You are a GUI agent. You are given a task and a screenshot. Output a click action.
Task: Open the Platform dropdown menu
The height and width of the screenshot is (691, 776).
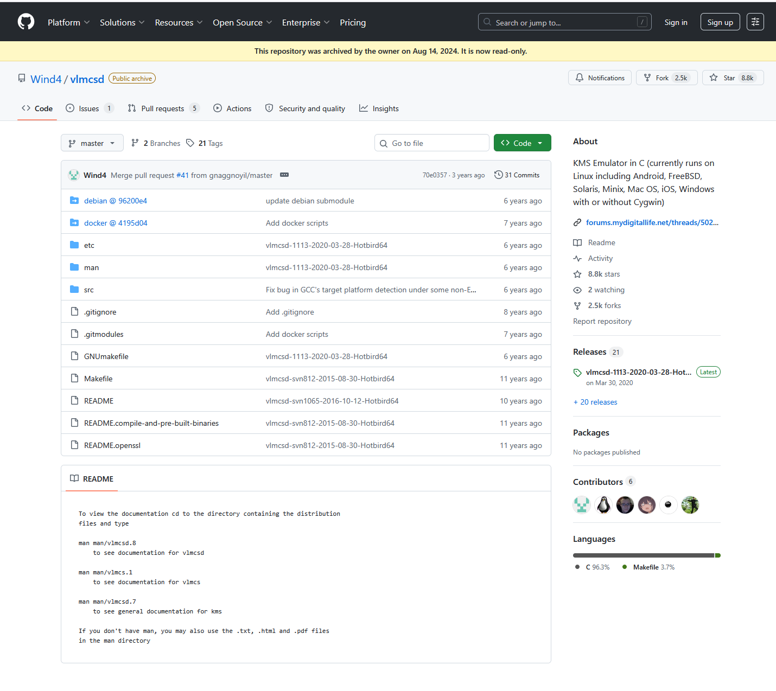68,22
